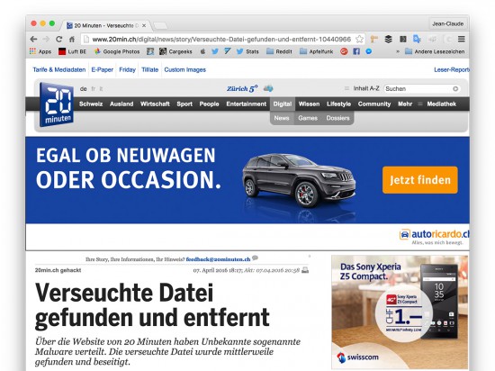Open the Apps bookmark shortcut
495x371 pixels.
coord(40,51)
